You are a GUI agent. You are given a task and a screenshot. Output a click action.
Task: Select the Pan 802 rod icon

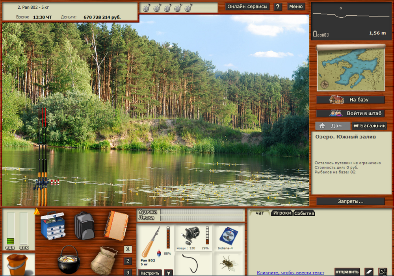(151, 242)
